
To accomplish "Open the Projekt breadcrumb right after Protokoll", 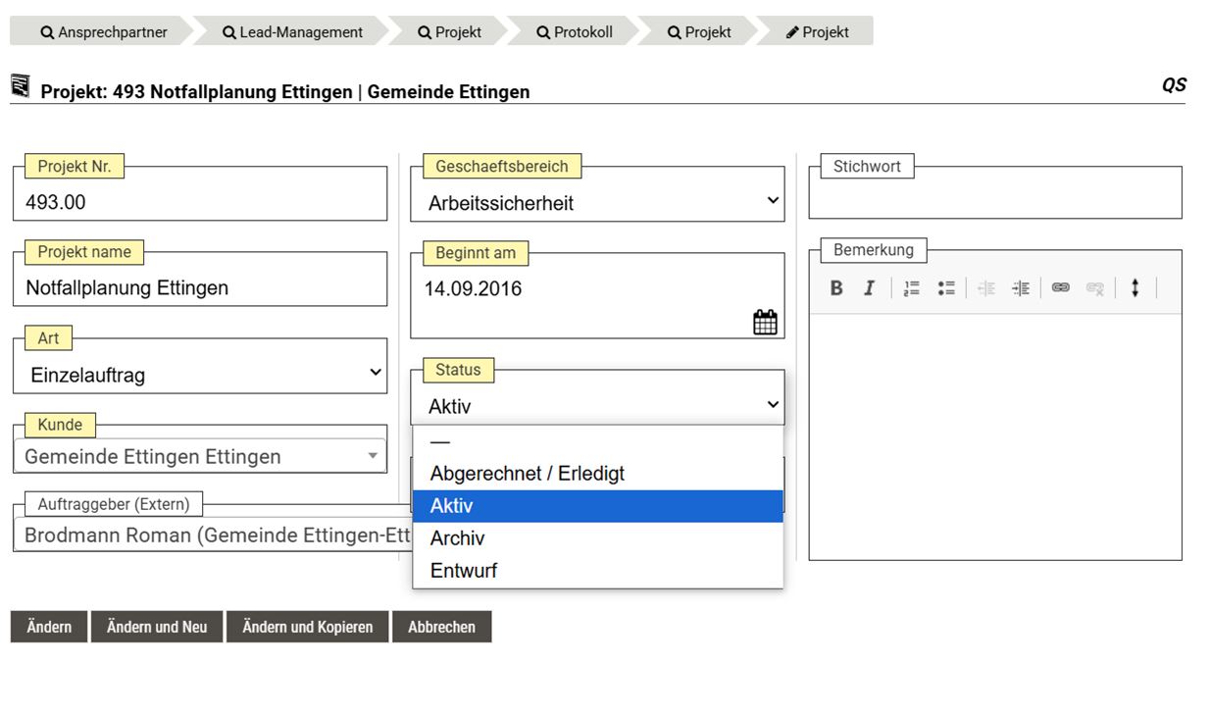I will tap(699, 31).
